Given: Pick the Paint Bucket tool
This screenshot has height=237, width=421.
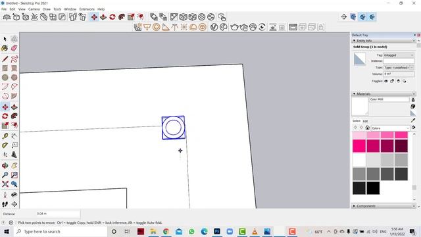Looking at the screenshot, I should tap(5, 48).
